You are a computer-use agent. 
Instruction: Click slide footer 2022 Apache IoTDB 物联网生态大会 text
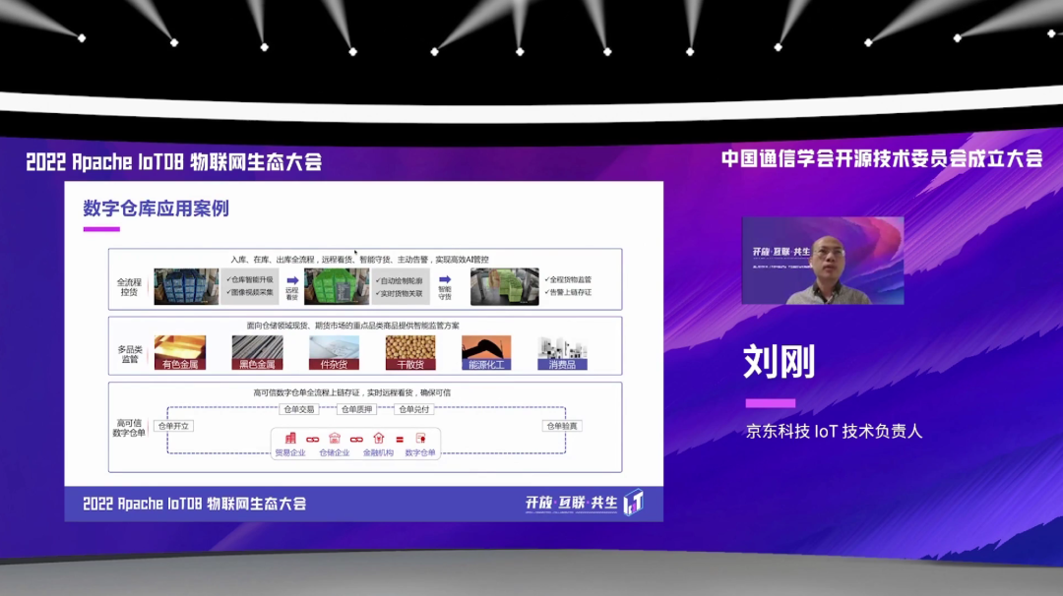tap(195, 504)
